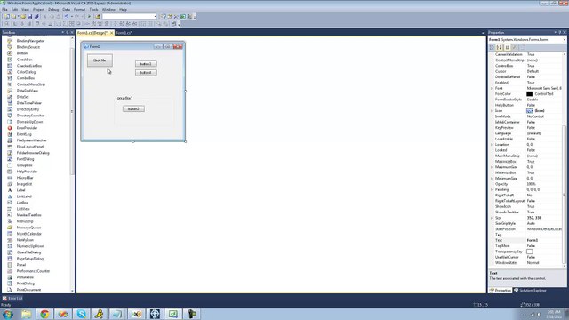Select the LinkLabel toolbox item

[24, 196]
